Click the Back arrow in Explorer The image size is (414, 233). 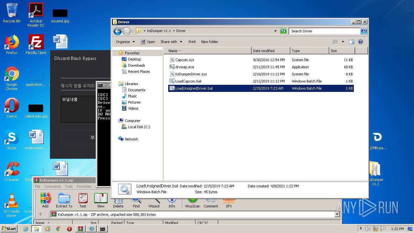(x=117, y=31)
